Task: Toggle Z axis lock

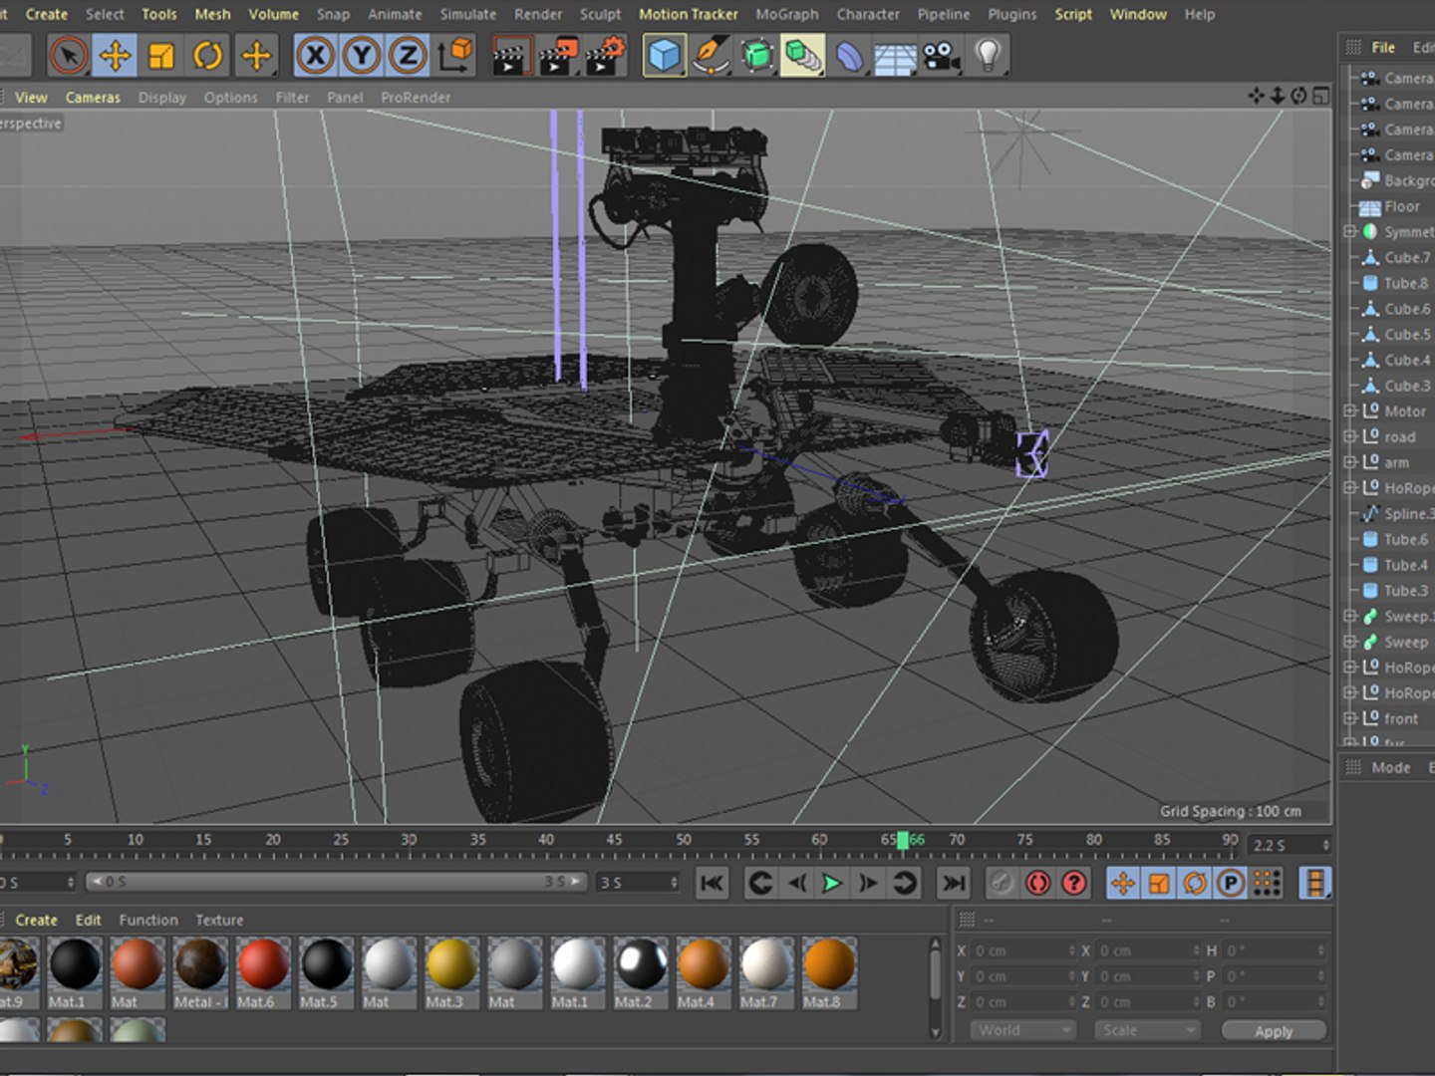Action: (x=408, y=56)
